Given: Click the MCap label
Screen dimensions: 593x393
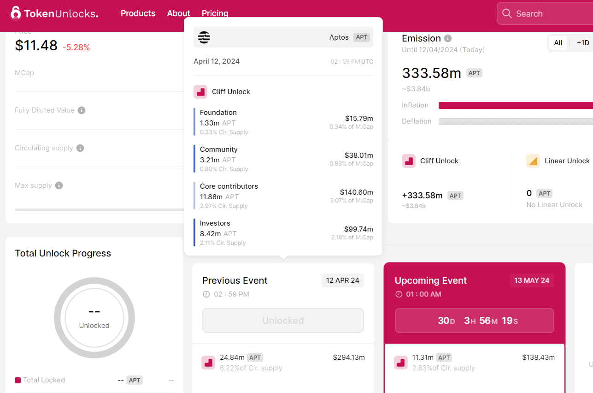Looking at the screenshot, I should click(24, 73).
